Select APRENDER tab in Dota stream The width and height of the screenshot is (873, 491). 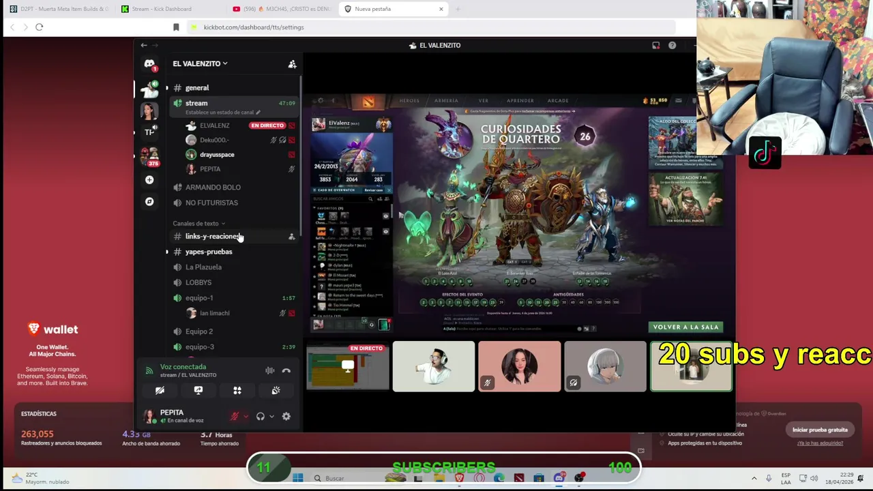pyautogui.click(x=520, y=101)
